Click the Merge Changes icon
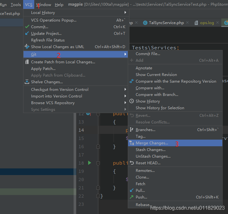228x214 pixels. 132,143
